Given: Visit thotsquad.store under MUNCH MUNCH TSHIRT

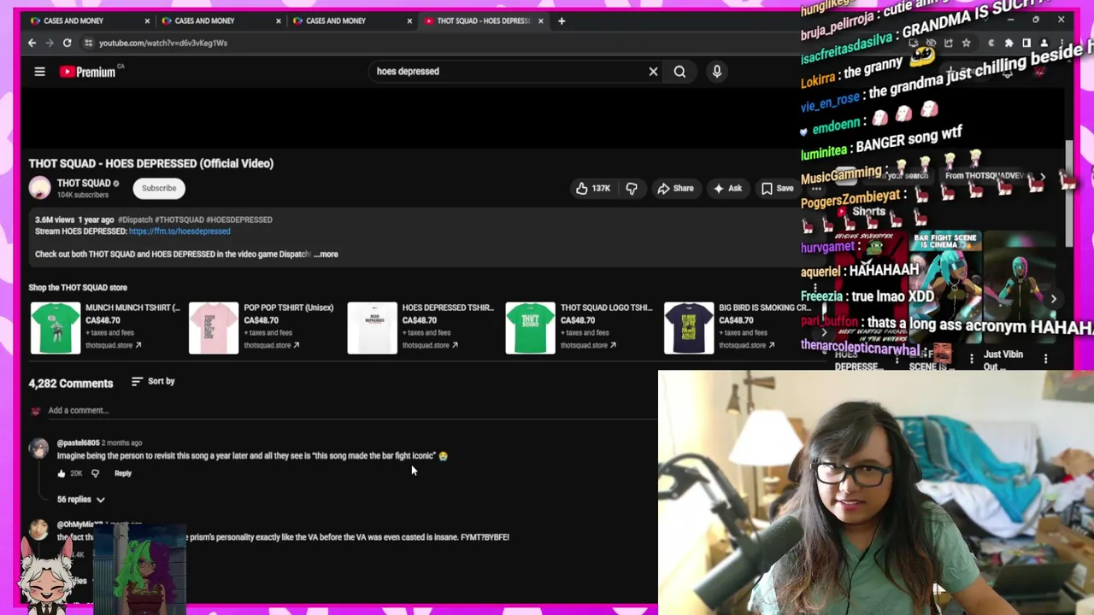Looking at the screenshot, I should click(x=114, y=345).
